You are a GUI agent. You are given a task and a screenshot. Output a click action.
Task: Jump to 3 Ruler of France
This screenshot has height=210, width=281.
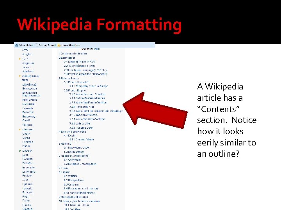pos(69,79)
